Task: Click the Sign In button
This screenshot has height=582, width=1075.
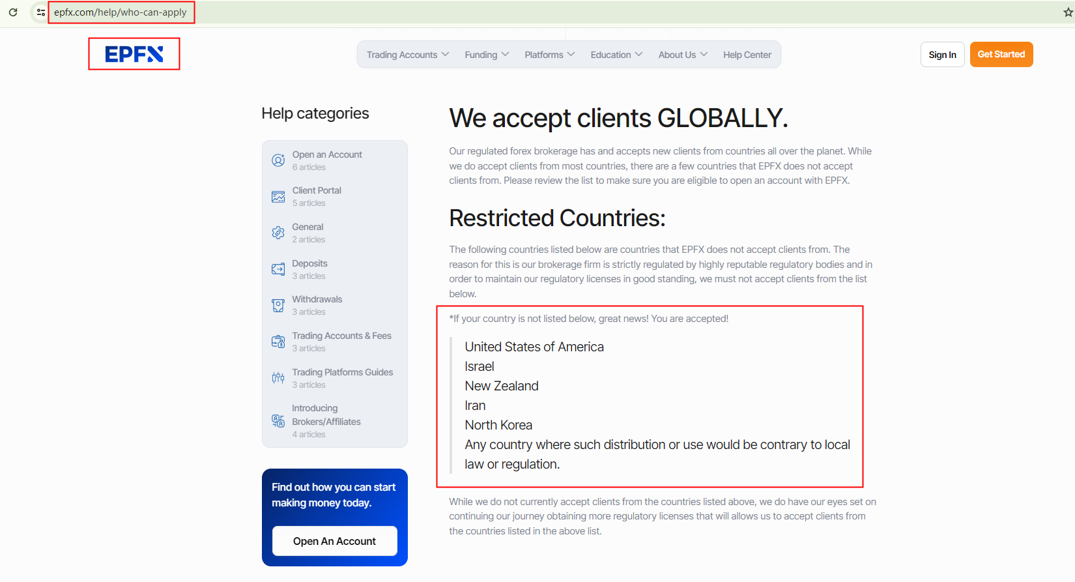Action: coord(943,55)
